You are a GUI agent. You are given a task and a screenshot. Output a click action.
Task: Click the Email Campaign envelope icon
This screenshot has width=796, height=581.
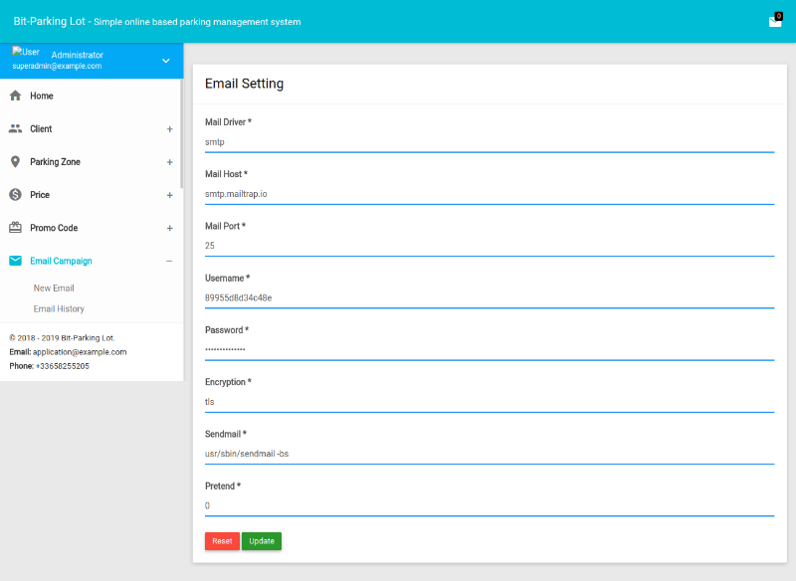[x=15, y=261]
